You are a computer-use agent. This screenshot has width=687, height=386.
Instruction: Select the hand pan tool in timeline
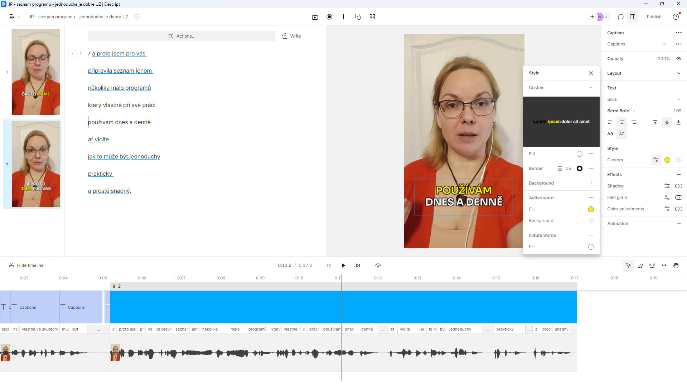[676, 265]
